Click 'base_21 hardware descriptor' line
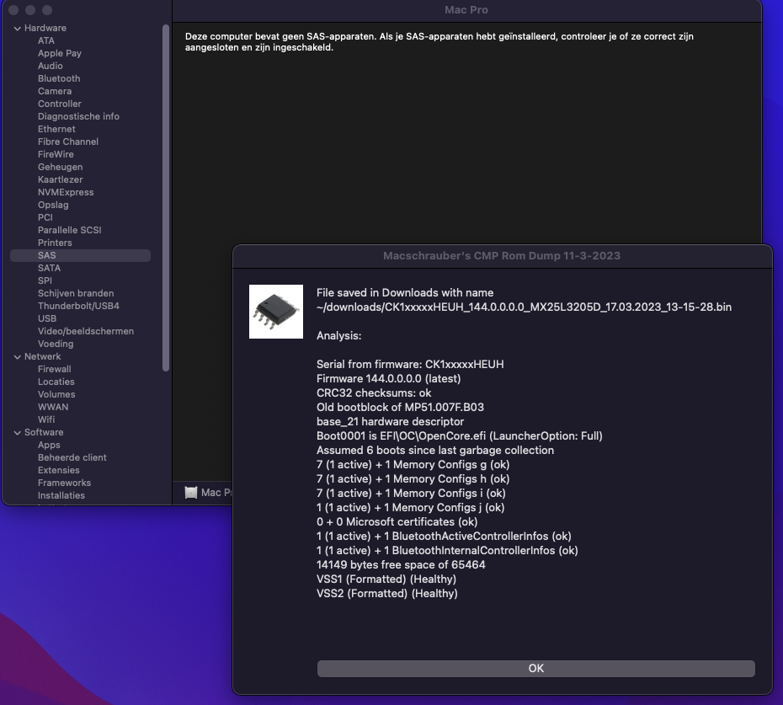 pos(390,422)
